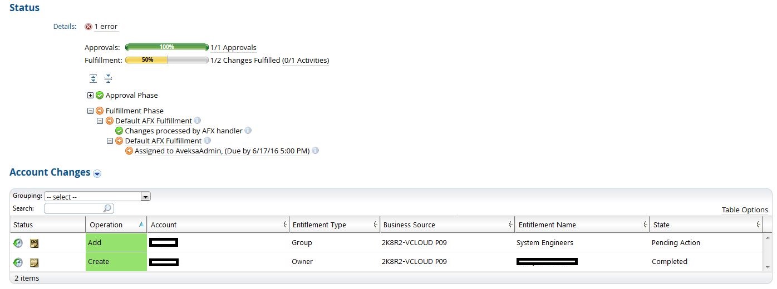Screen dimensions: 777x289
Task: Open Table Options
Action: (744, 210)
